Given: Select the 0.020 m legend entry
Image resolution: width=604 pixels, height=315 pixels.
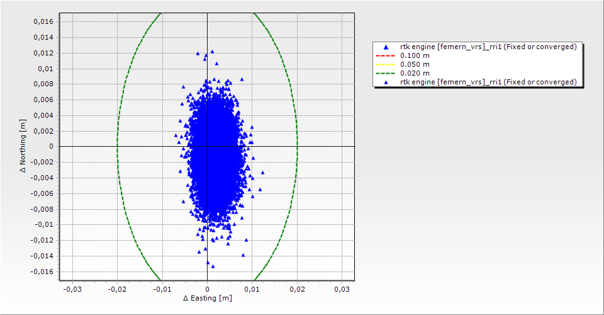Looking at the screenshot, I should (415, 74).
